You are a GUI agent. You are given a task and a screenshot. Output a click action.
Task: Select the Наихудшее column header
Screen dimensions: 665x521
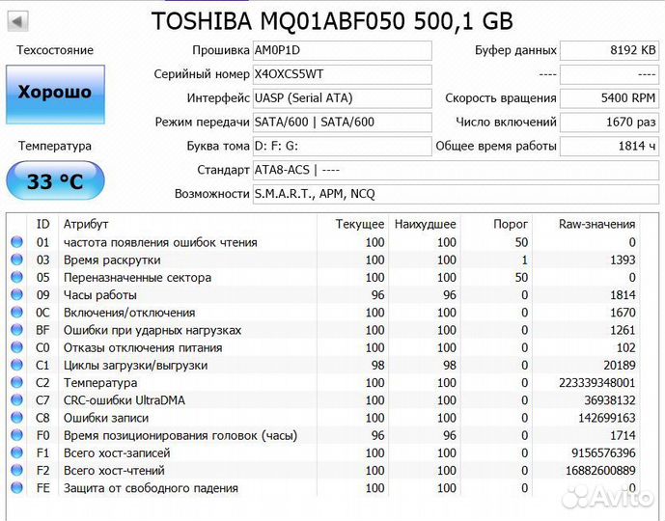425,224
